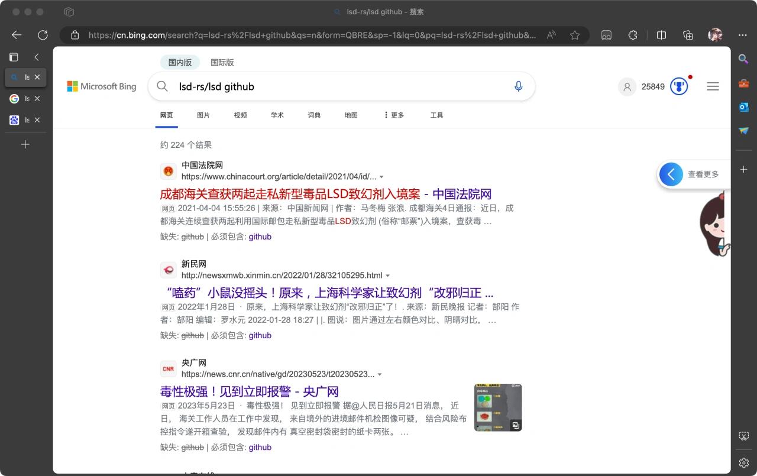Screen dimensions: 757x476
Task: Expand the chinacourt.org URL dropdown arrow
Action: [x=381, y=177]
